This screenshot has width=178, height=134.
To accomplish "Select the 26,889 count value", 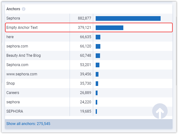I will click(85, 93).
